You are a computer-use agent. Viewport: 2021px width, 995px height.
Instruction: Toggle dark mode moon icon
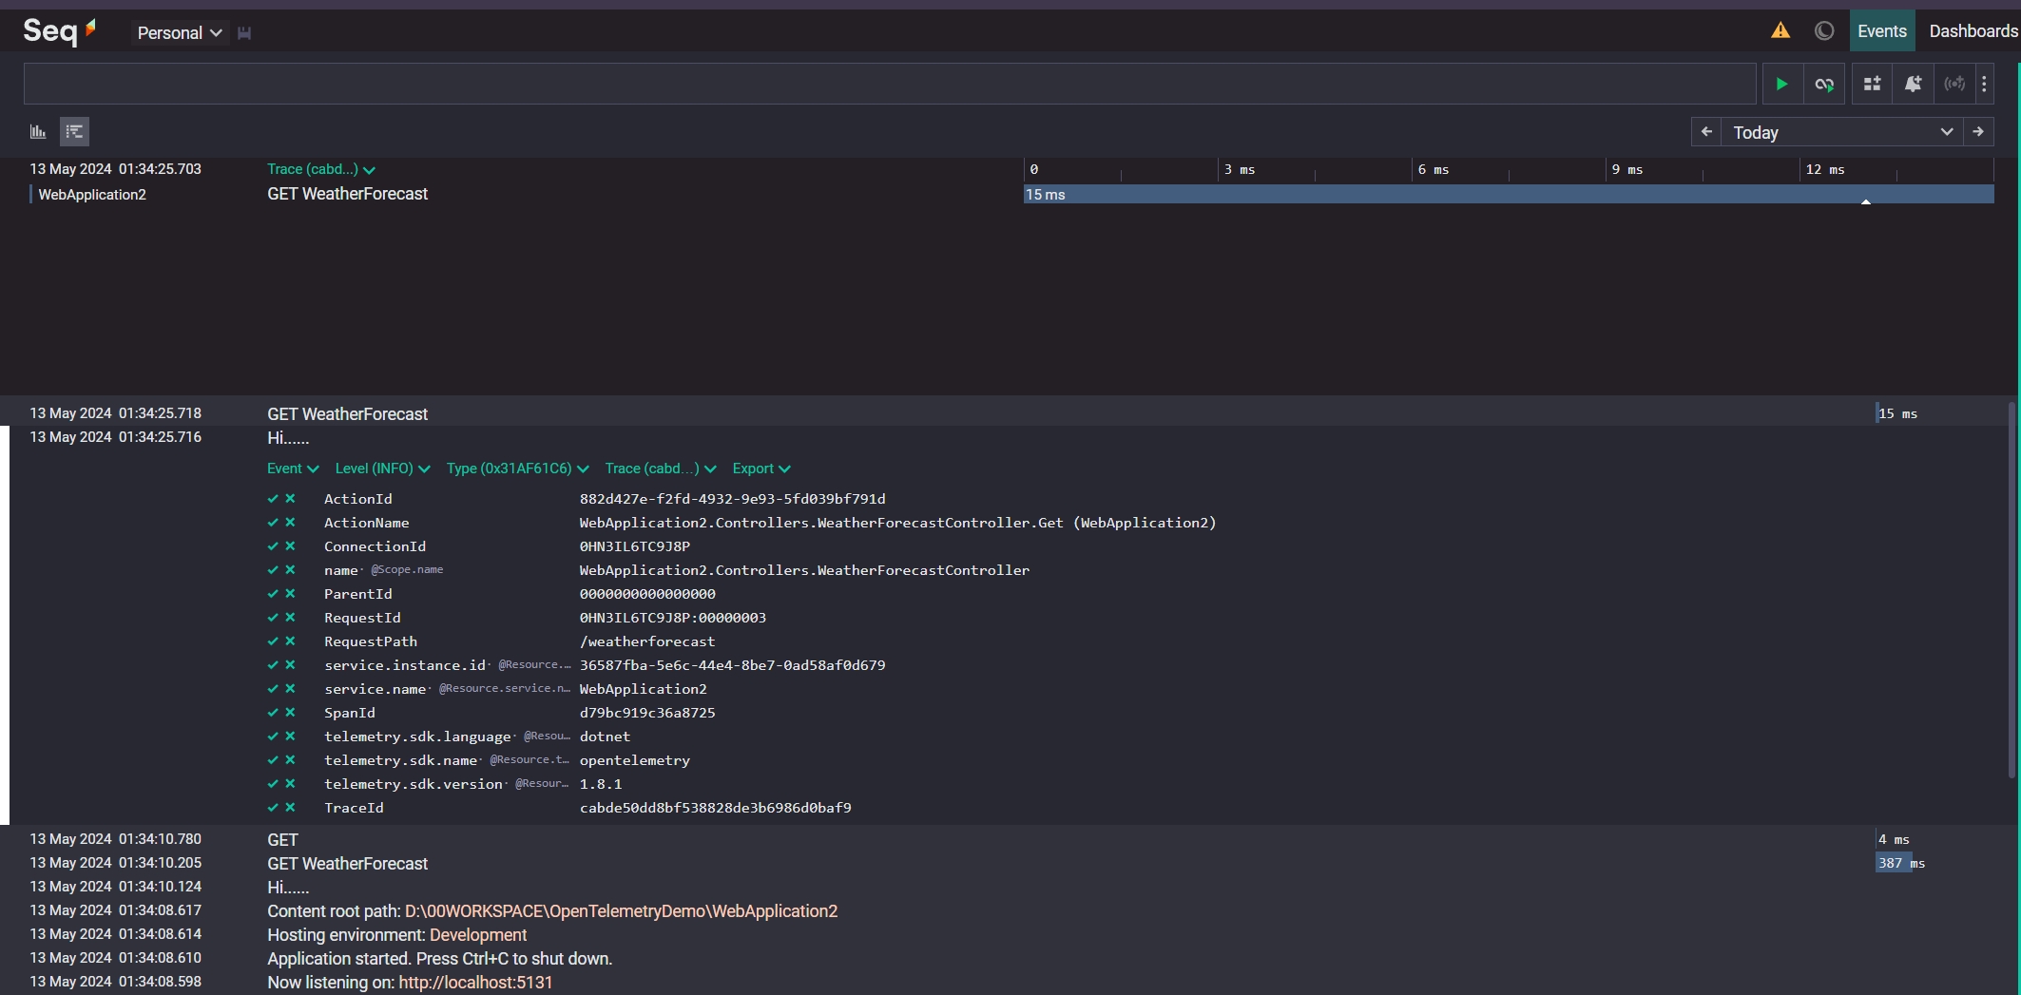click(1823, 30)
